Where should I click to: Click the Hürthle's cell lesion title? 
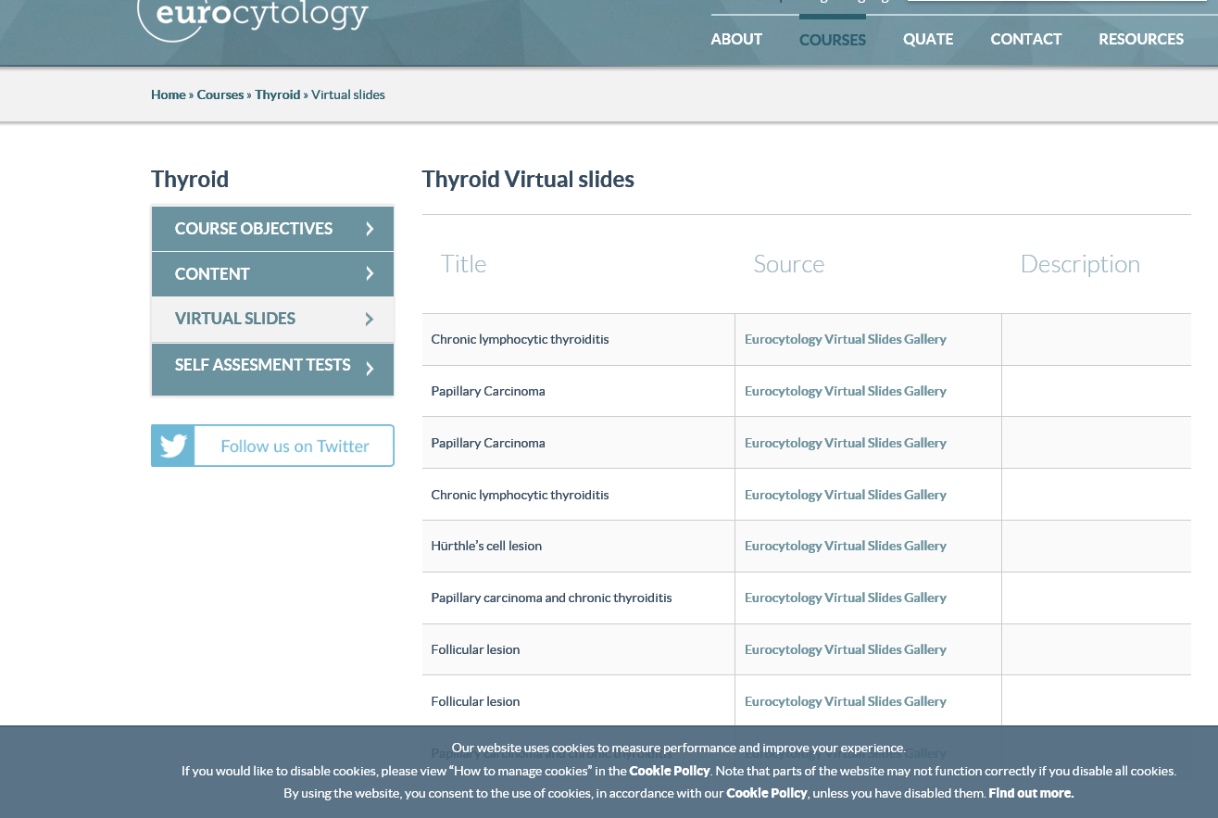pyautogui.click(x=486, y=546)
